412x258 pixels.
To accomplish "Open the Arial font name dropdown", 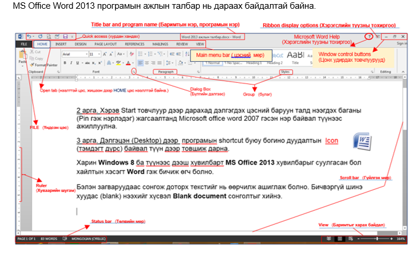I will (x=86, y=54).
